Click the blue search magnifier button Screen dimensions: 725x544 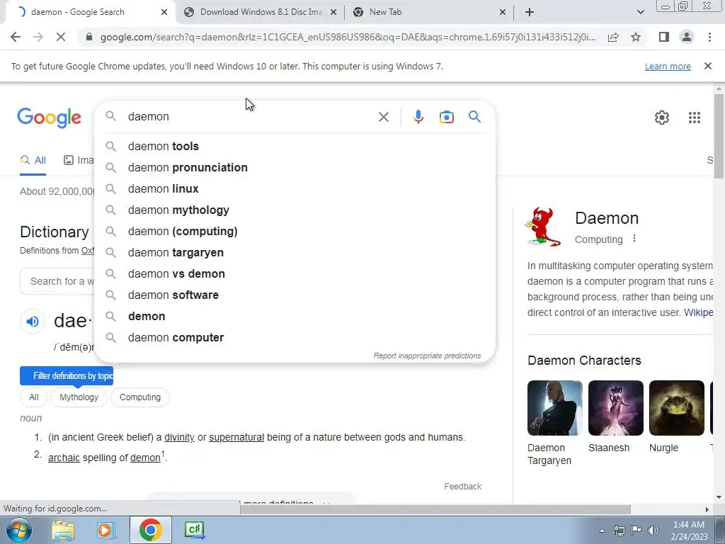pyautogui.click(x=474, y=117)
